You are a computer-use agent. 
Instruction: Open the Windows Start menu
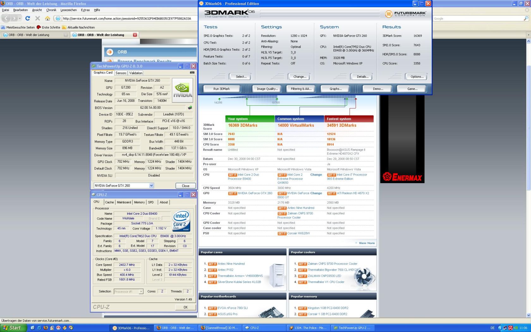[x=13, y=328]
